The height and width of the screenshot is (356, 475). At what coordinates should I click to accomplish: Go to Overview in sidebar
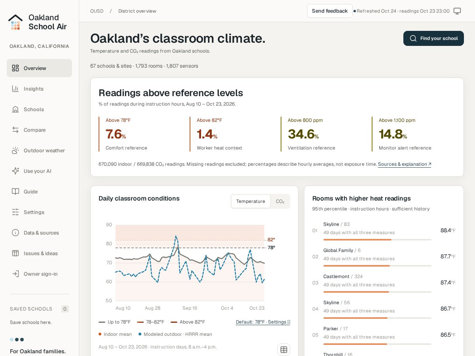pyautogui.click(x=39, y=68)
